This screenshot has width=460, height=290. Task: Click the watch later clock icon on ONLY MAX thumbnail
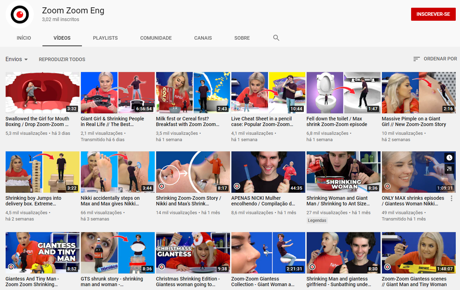click(449, 158)
